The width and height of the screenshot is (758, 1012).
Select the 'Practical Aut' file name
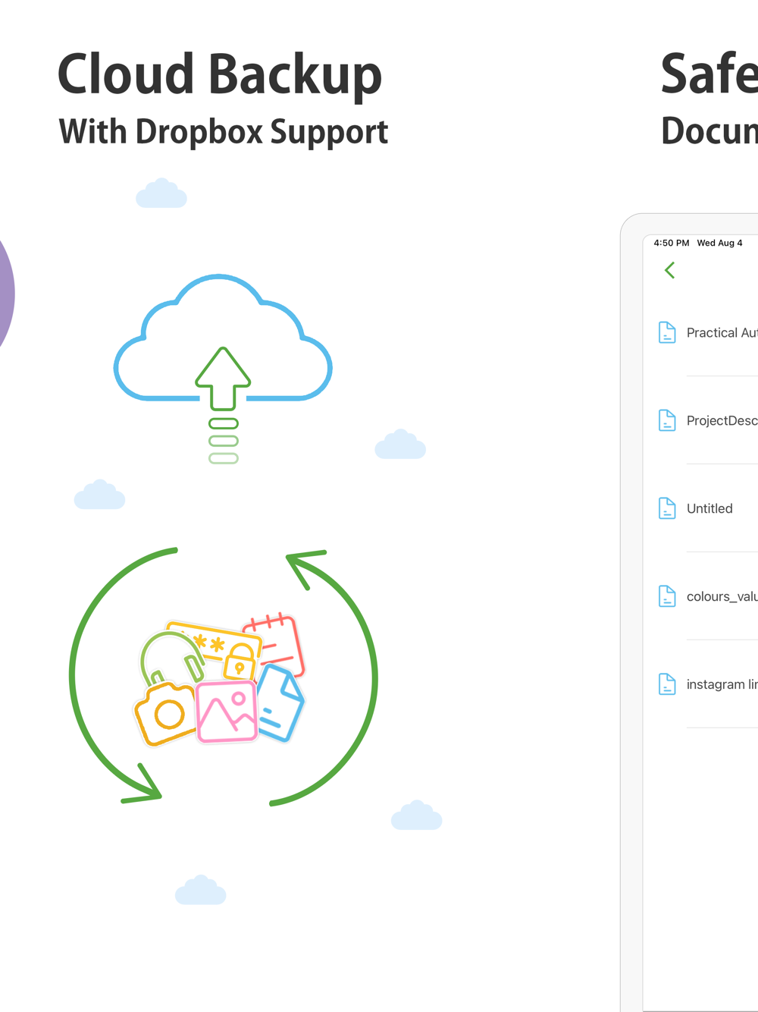tap(722, 332)
